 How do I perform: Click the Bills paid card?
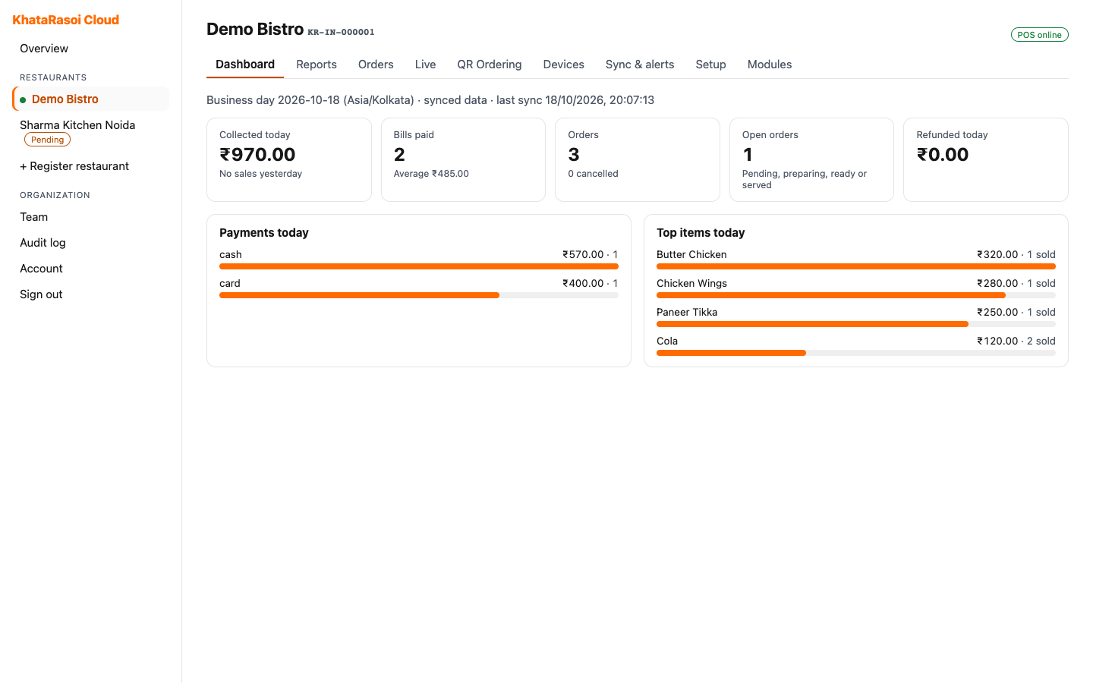(463, 159)
